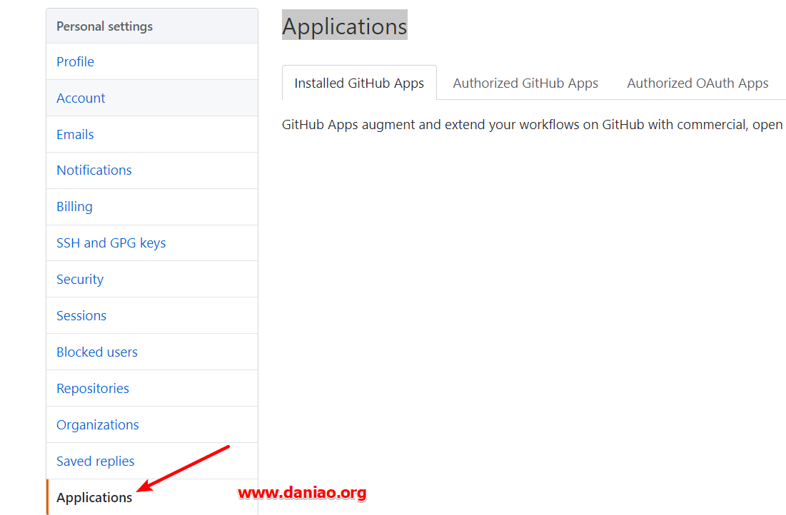Go to Account settings
Viewport: 786px width, 515px height.
click(152, 98)
